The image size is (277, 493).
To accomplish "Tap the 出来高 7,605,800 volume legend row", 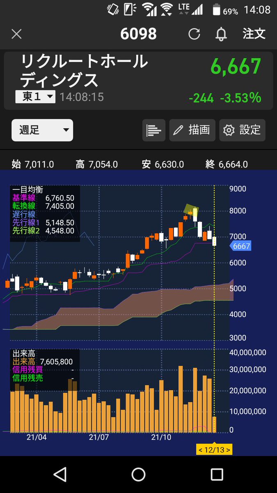I will pyautogui.click(x=43, y=362).
